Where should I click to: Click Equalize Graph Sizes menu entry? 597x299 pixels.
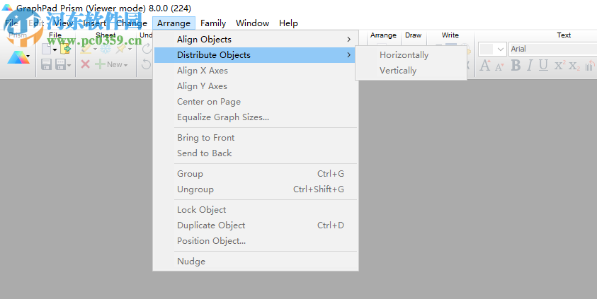[x=223, y=117]
